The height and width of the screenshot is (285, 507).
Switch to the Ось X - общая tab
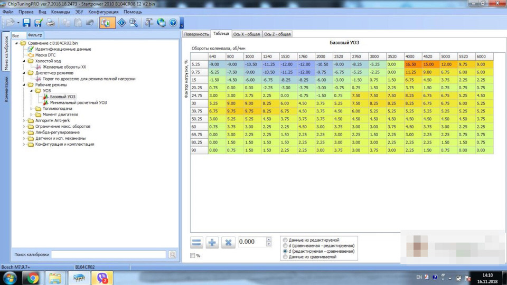247,34
